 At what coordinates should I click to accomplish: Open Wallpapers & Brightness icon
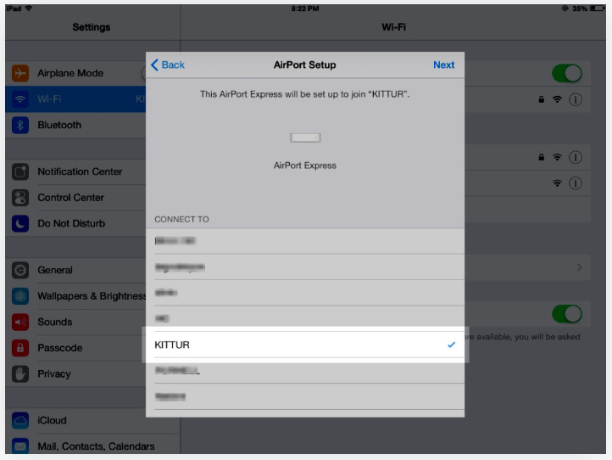pos(20,296)
